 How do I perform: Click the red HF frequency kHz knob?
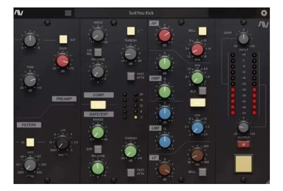click(197, 49)
